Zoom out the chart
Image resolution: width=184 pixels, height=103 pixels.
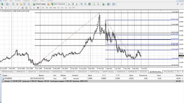pyautogui.click(x=85, y=4)
